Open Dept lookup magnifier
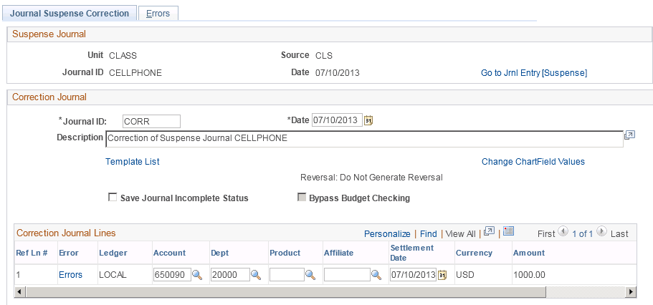 pyautogui.click(x=256, y=275)
